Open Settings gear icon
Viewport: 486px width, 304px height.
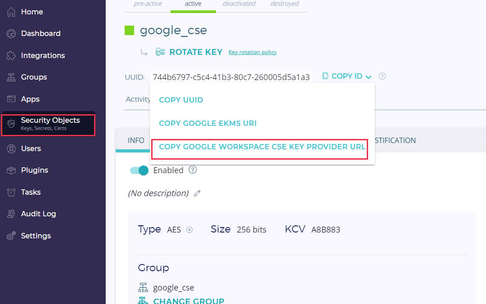click(x=11, y=236)
